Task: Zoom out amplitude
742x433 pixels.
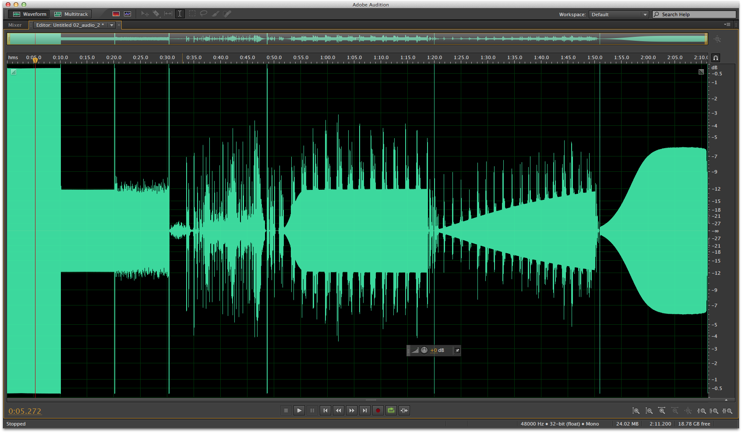Action: click(649, 411)
